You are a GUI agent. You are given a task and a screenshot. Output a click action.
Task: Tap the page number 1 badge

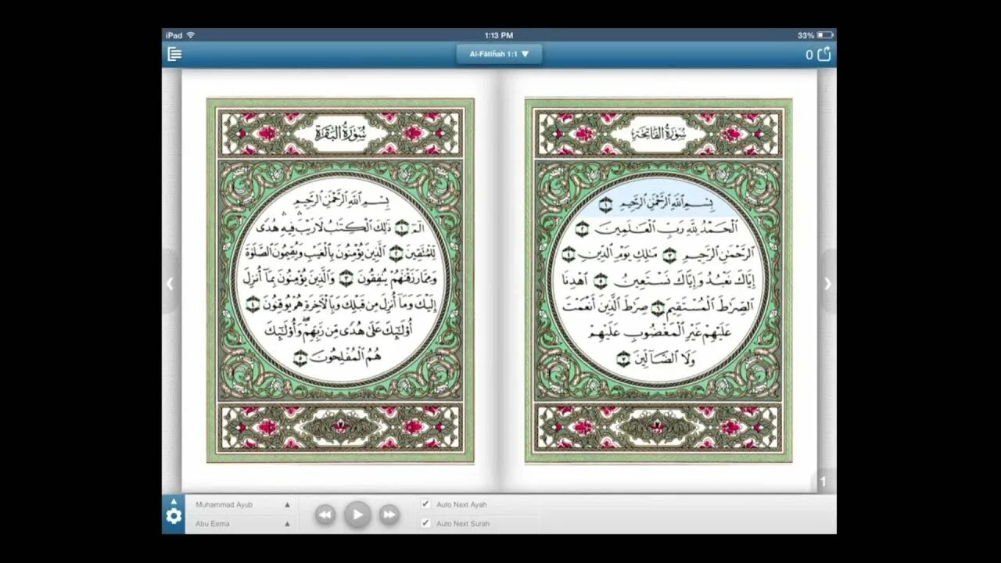tap(823, 482)
